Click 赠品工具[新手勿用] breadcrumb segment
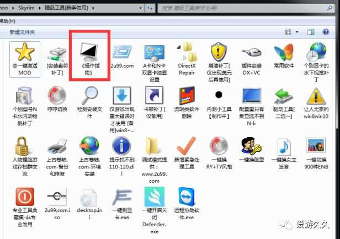This screenshot has width=340, height=239. pos(66,8)
